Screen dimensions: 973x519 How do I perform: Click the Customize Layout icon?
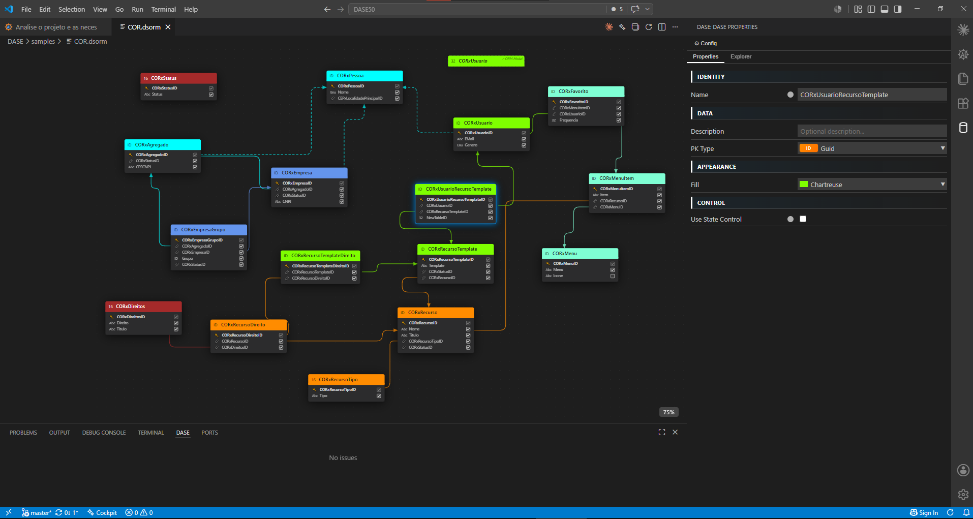[x=858, y=9]
